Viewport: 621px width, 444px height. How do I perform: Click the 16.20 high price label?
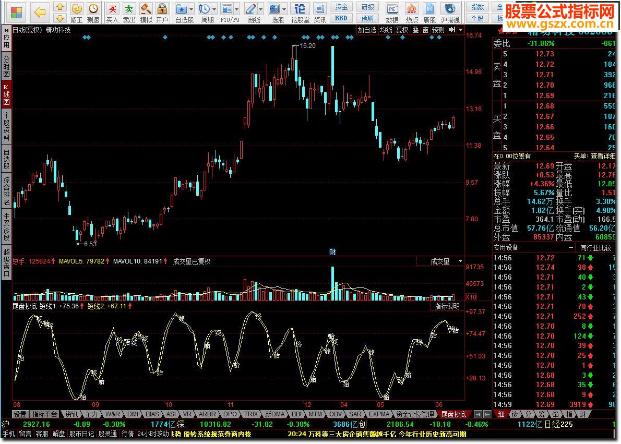308,46
